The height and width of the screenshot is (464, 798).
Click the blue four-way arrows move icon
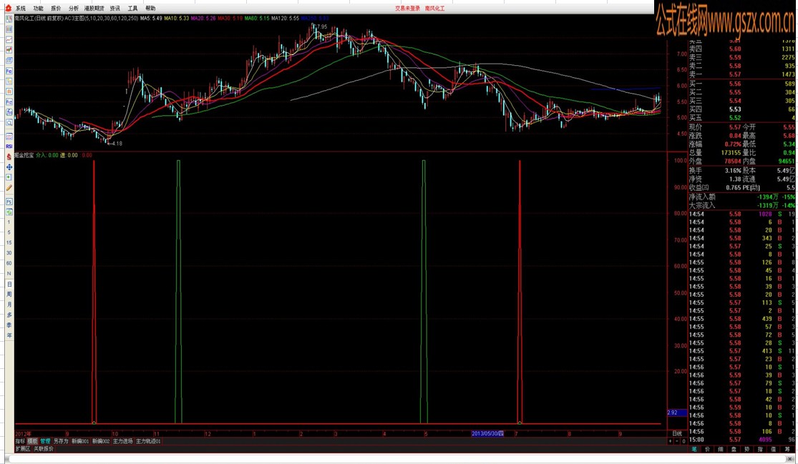click(x=9, y=167)
